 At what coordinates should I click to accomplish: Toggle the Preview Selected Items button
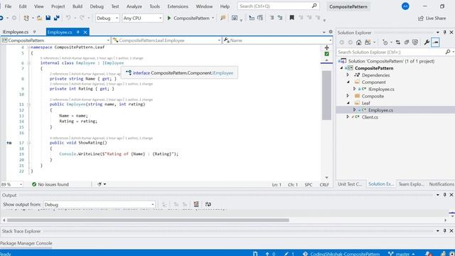pyautogui.click(x=435, y=43)
